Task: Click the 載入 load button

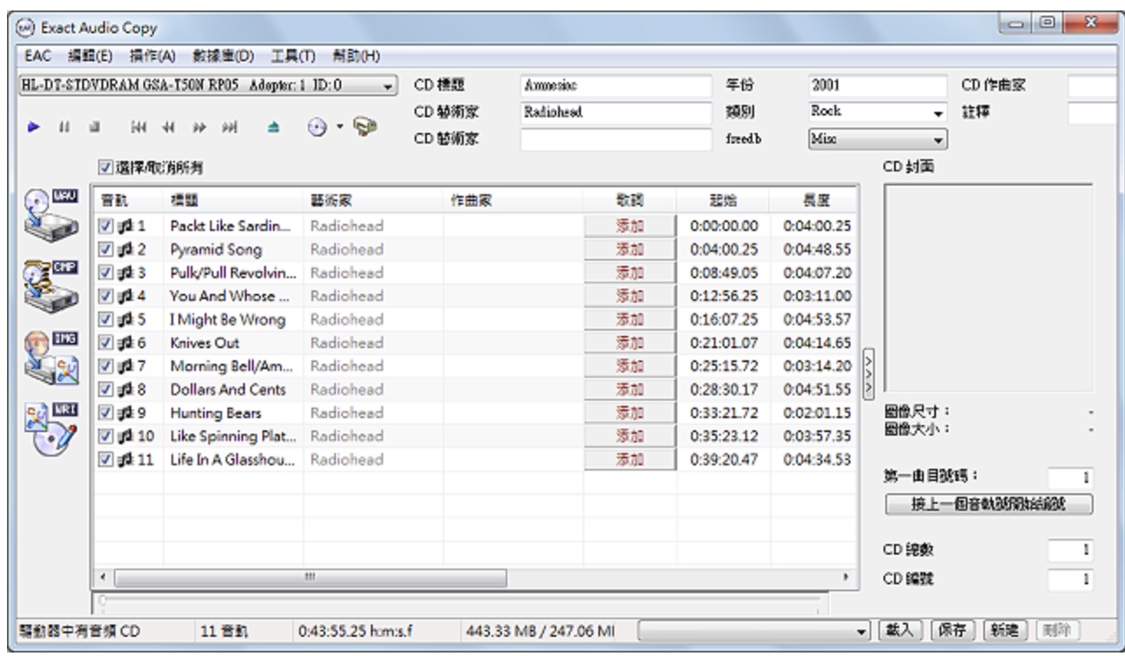Action: [x=898, y=630]
